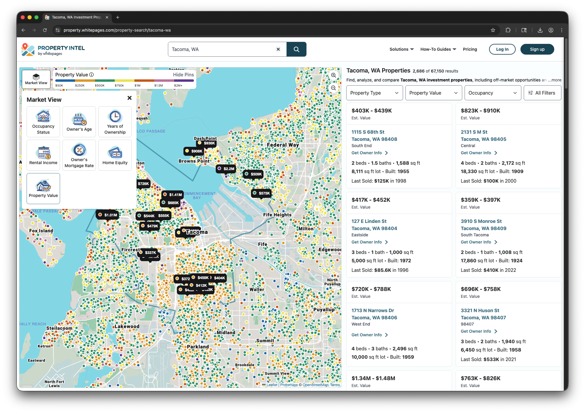Collapse the Market View layers button
Viewport: 585px width, 413px height.
(x=36, y=79)
